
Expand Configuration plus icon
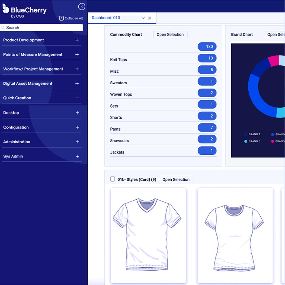(77, 127)
